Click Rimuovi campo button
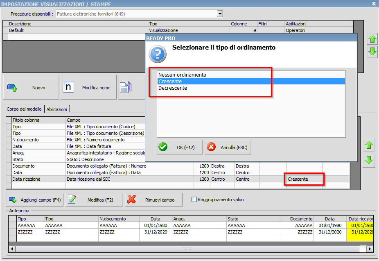This screenshot has height=261, width=379. [x=154, y=200]
